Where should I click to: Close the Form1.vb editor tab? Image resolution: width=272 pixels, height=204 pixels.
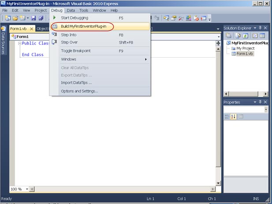[x=32, y=29]
